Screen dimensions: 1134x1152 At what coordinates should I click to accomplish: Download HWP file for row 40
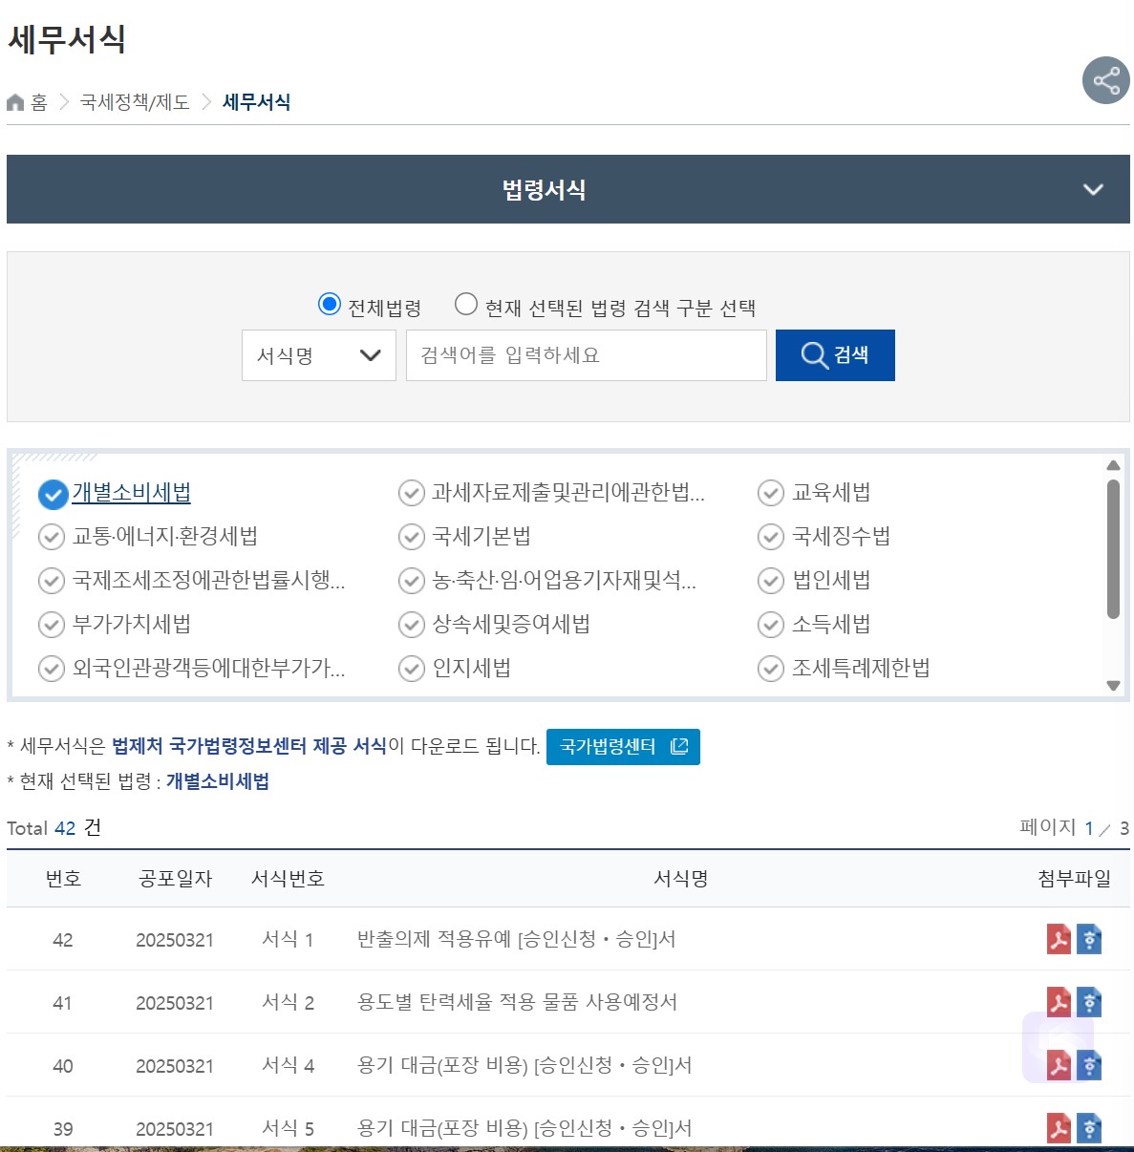(1089, 1065)
